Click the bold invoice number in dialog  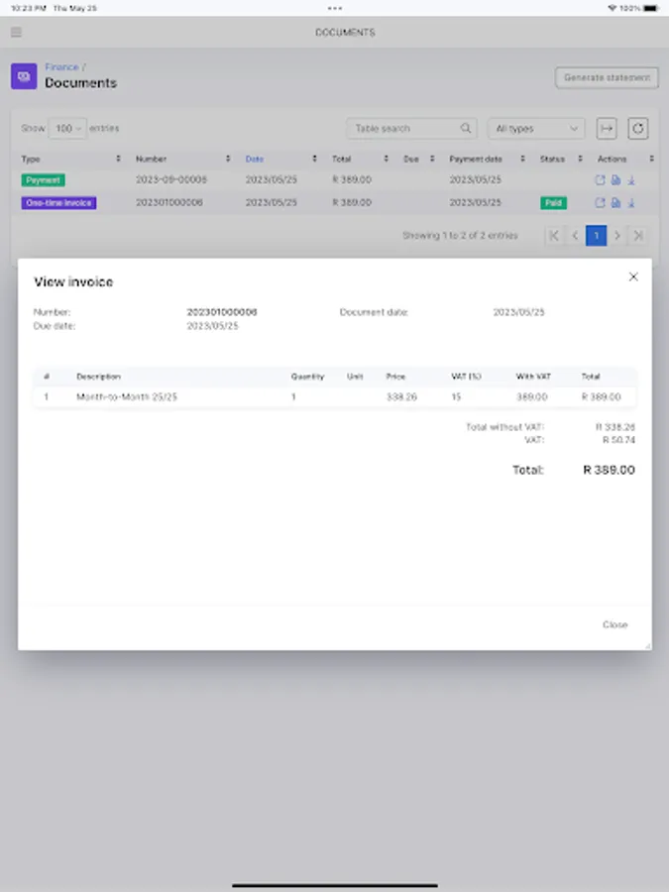222,312
